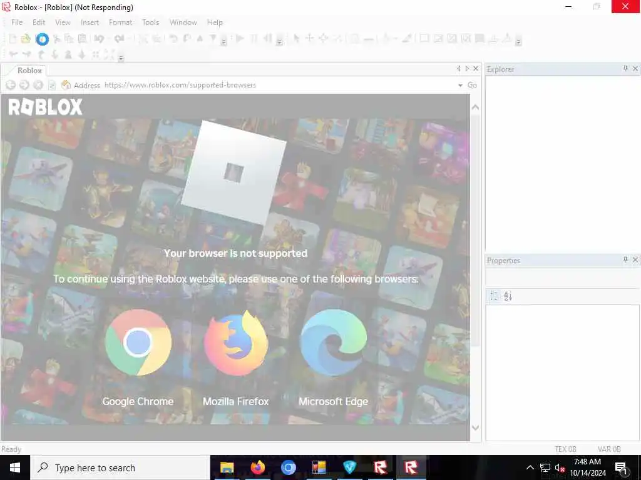The image size is (641, 480).
Task: Click the Pause toolbar icon
Action: pos(254,39)
